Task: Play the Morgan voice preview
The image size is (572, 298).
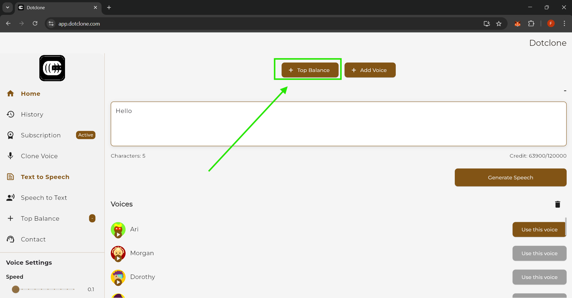Action: pyautogui.click(x=118, y=258)
